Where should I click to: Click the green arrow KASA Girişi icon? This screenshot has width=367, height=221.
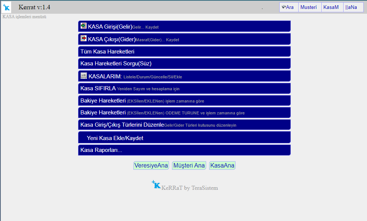[84, 26]
